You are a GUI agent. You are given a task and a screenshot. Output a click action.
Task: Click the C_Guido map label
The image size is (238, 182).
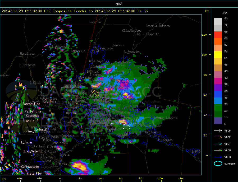35,83
